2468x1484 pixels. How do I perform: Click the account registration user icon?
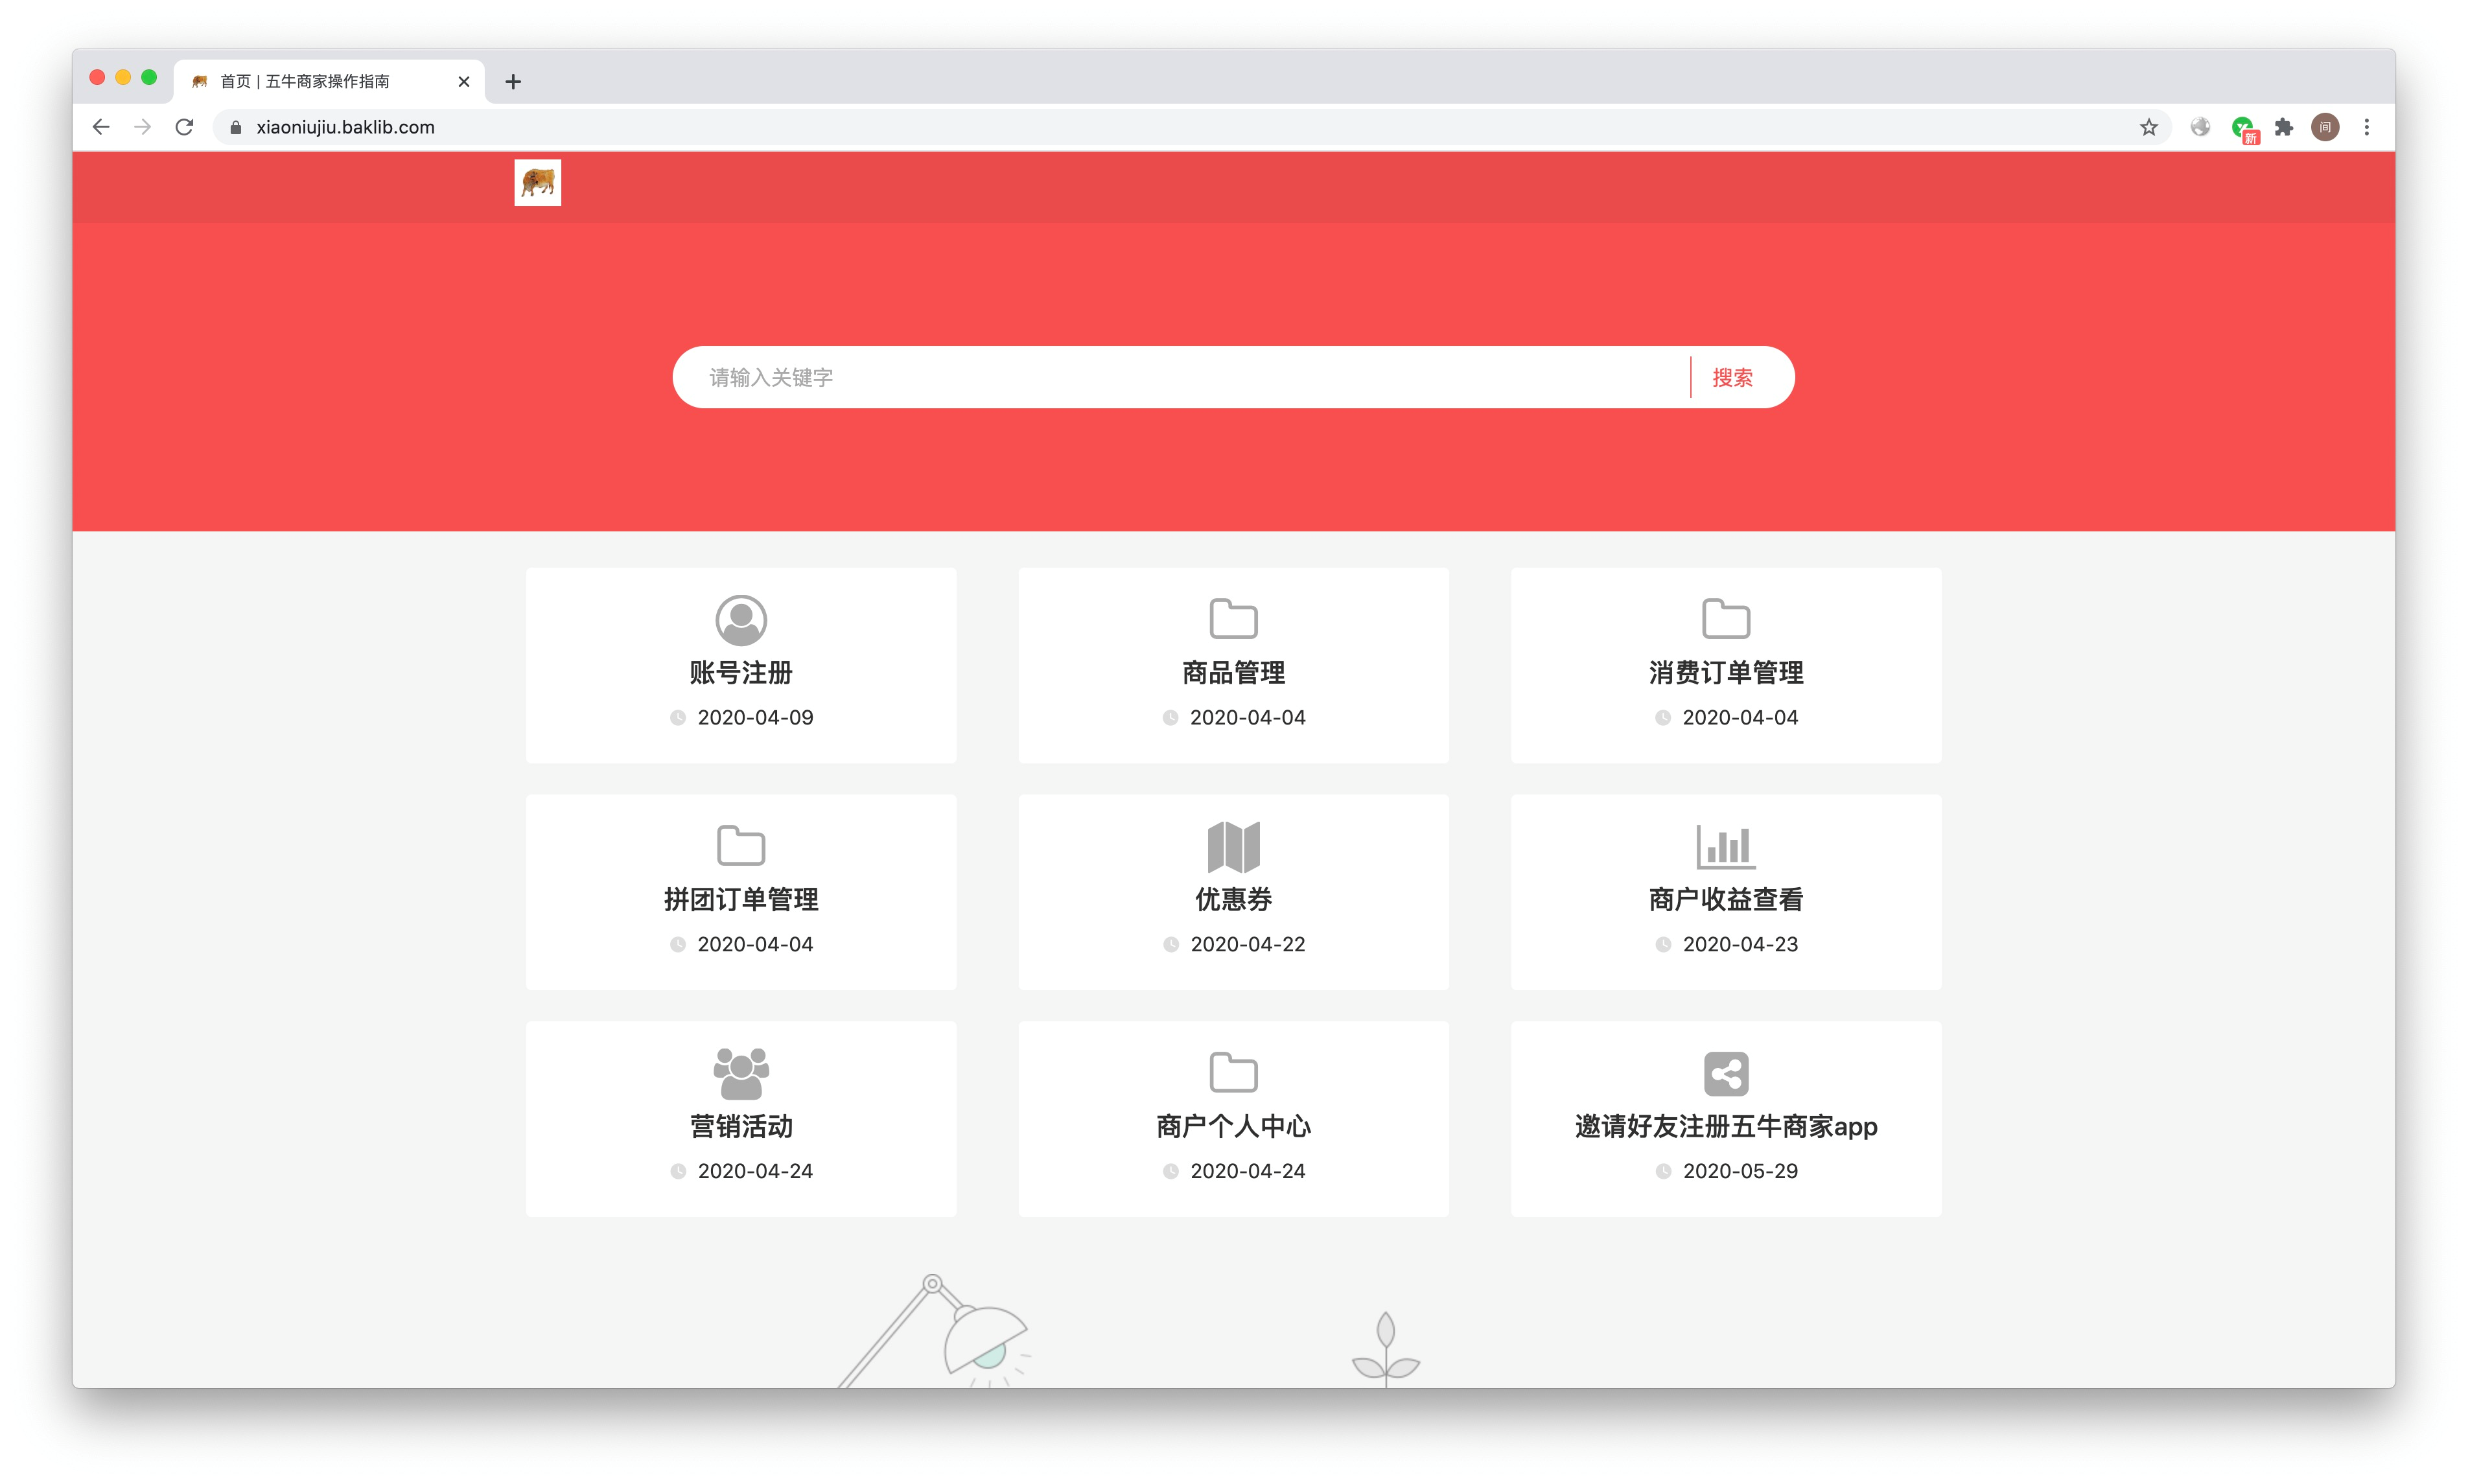tap(741, 620)
